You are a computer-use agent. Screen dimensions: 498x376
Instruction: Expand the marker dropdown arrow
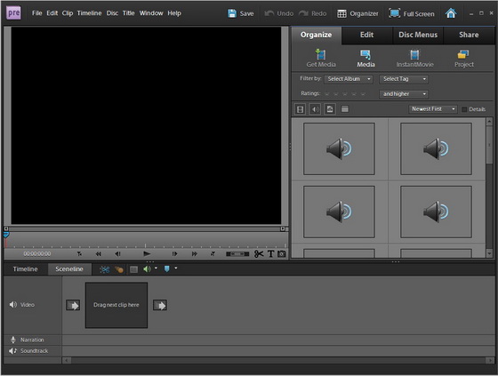point(176,268)
